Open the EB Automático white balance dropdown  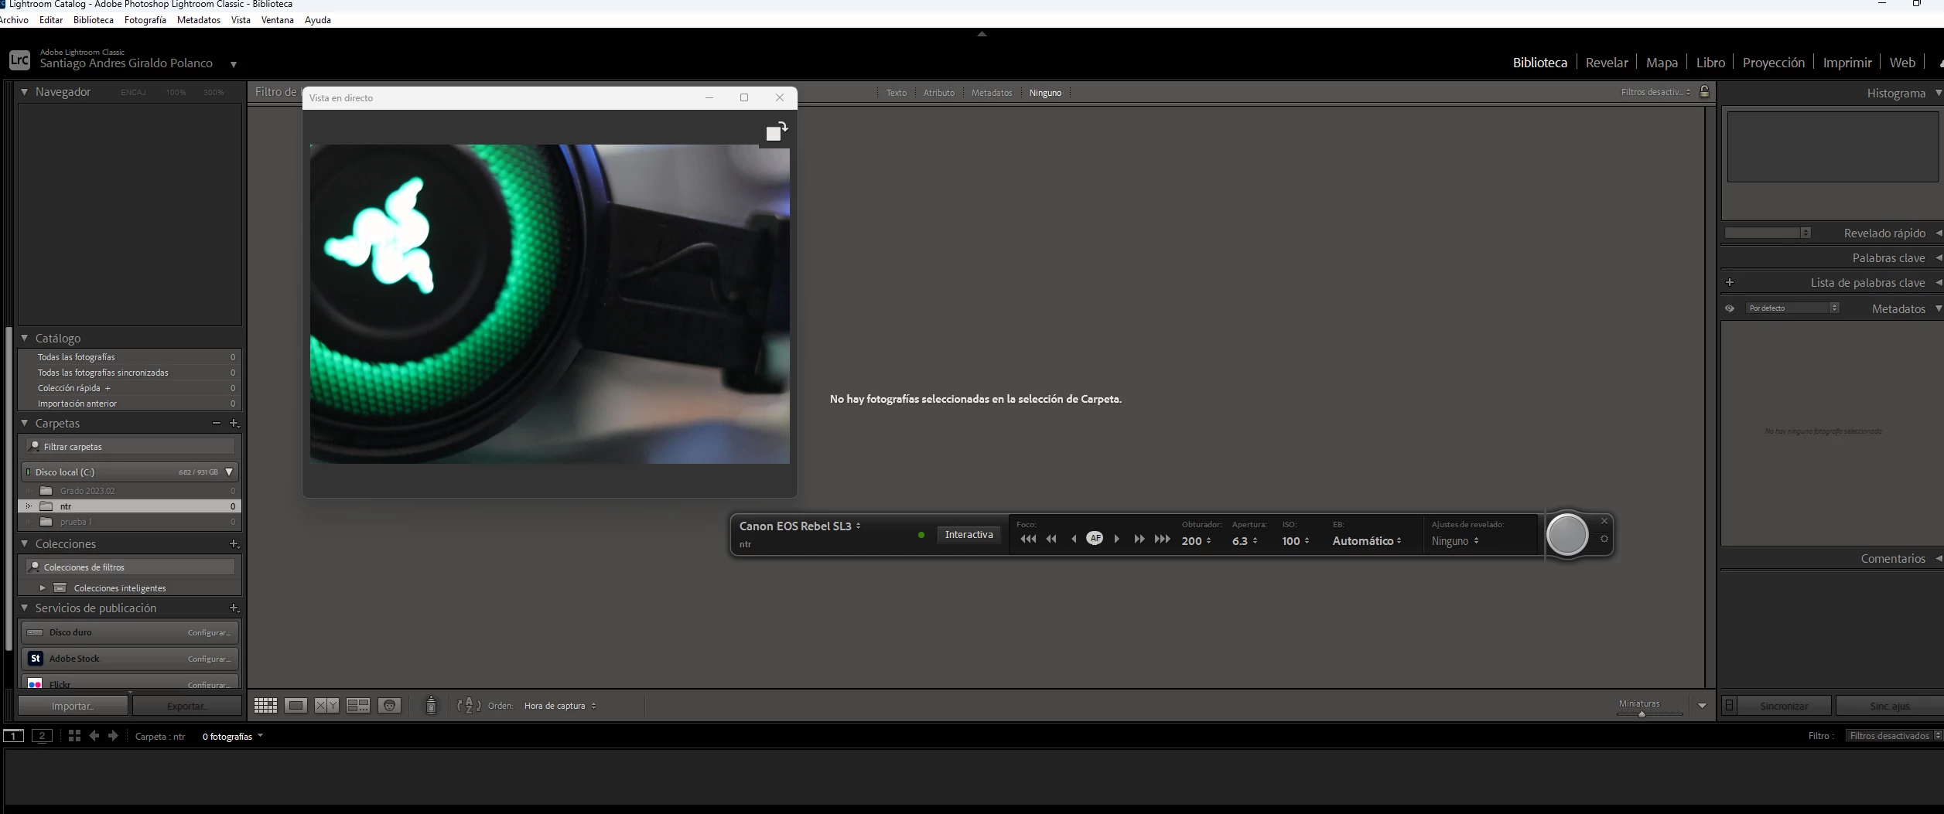point(1367,540)
